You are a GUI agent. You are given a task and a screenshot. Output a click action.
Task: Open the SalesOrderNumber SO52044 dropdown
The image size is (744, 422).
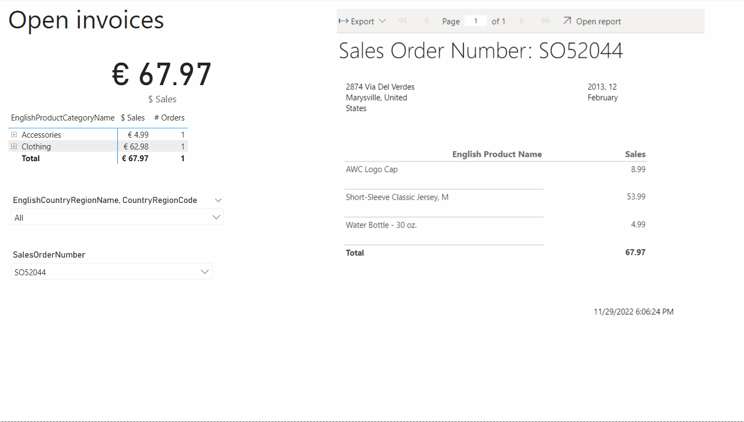coord(111,272)
